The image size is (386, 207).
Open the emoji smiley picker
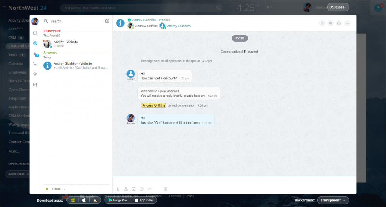pos(141,189)
